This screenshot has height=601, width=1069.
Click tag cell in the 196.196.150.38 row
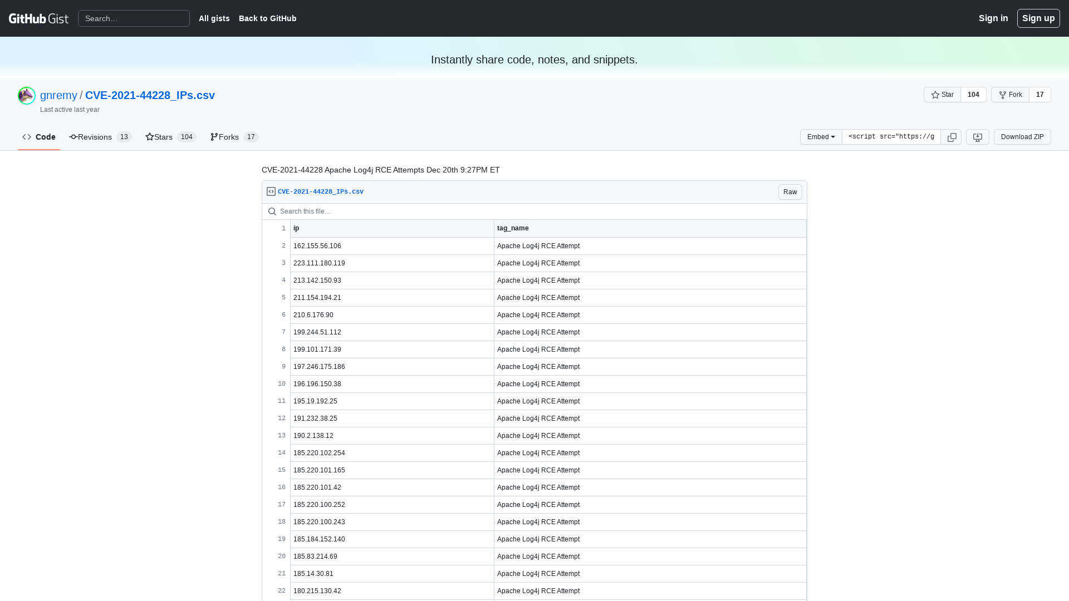point(650,384)
